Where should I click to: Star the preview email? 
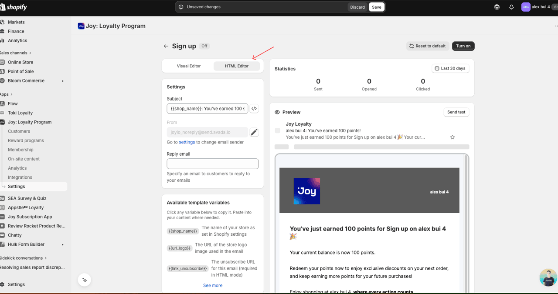click(x=453, y=137)
